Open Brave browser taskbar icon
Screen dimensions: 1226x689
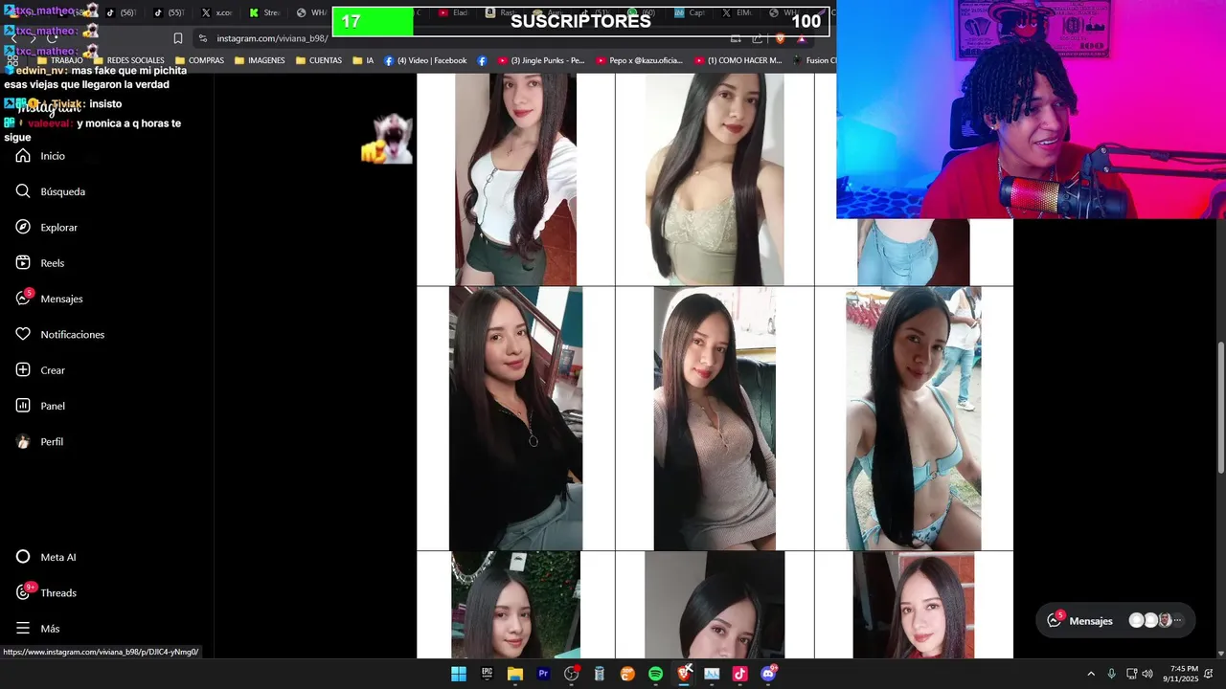[684, 674]
